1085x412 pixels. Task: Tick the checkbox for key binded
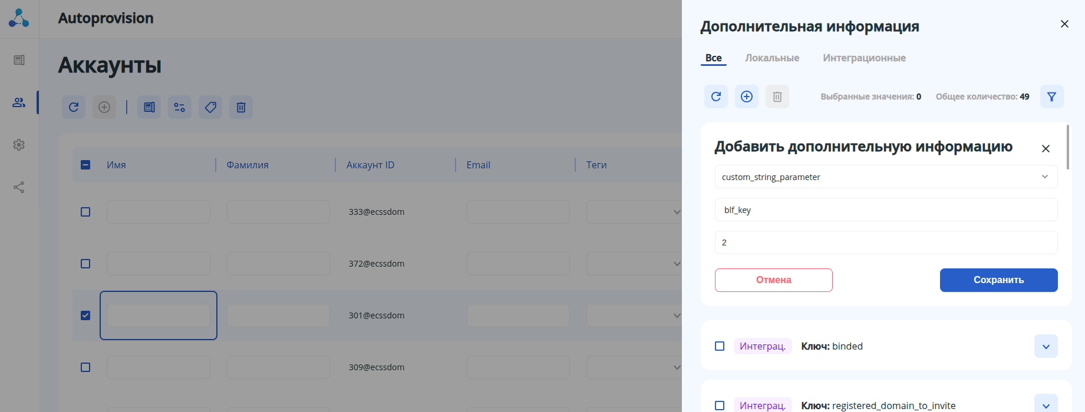point(720,346)
